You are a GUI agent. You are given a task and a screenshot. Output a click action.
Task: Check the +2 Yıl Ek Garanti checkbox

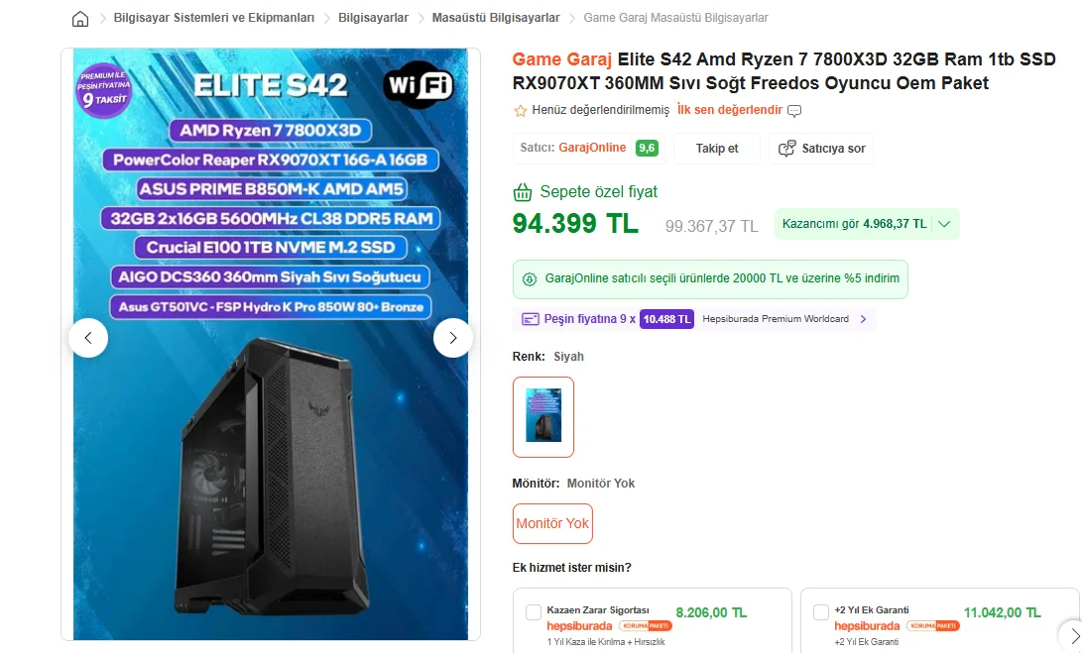(820, 611)
